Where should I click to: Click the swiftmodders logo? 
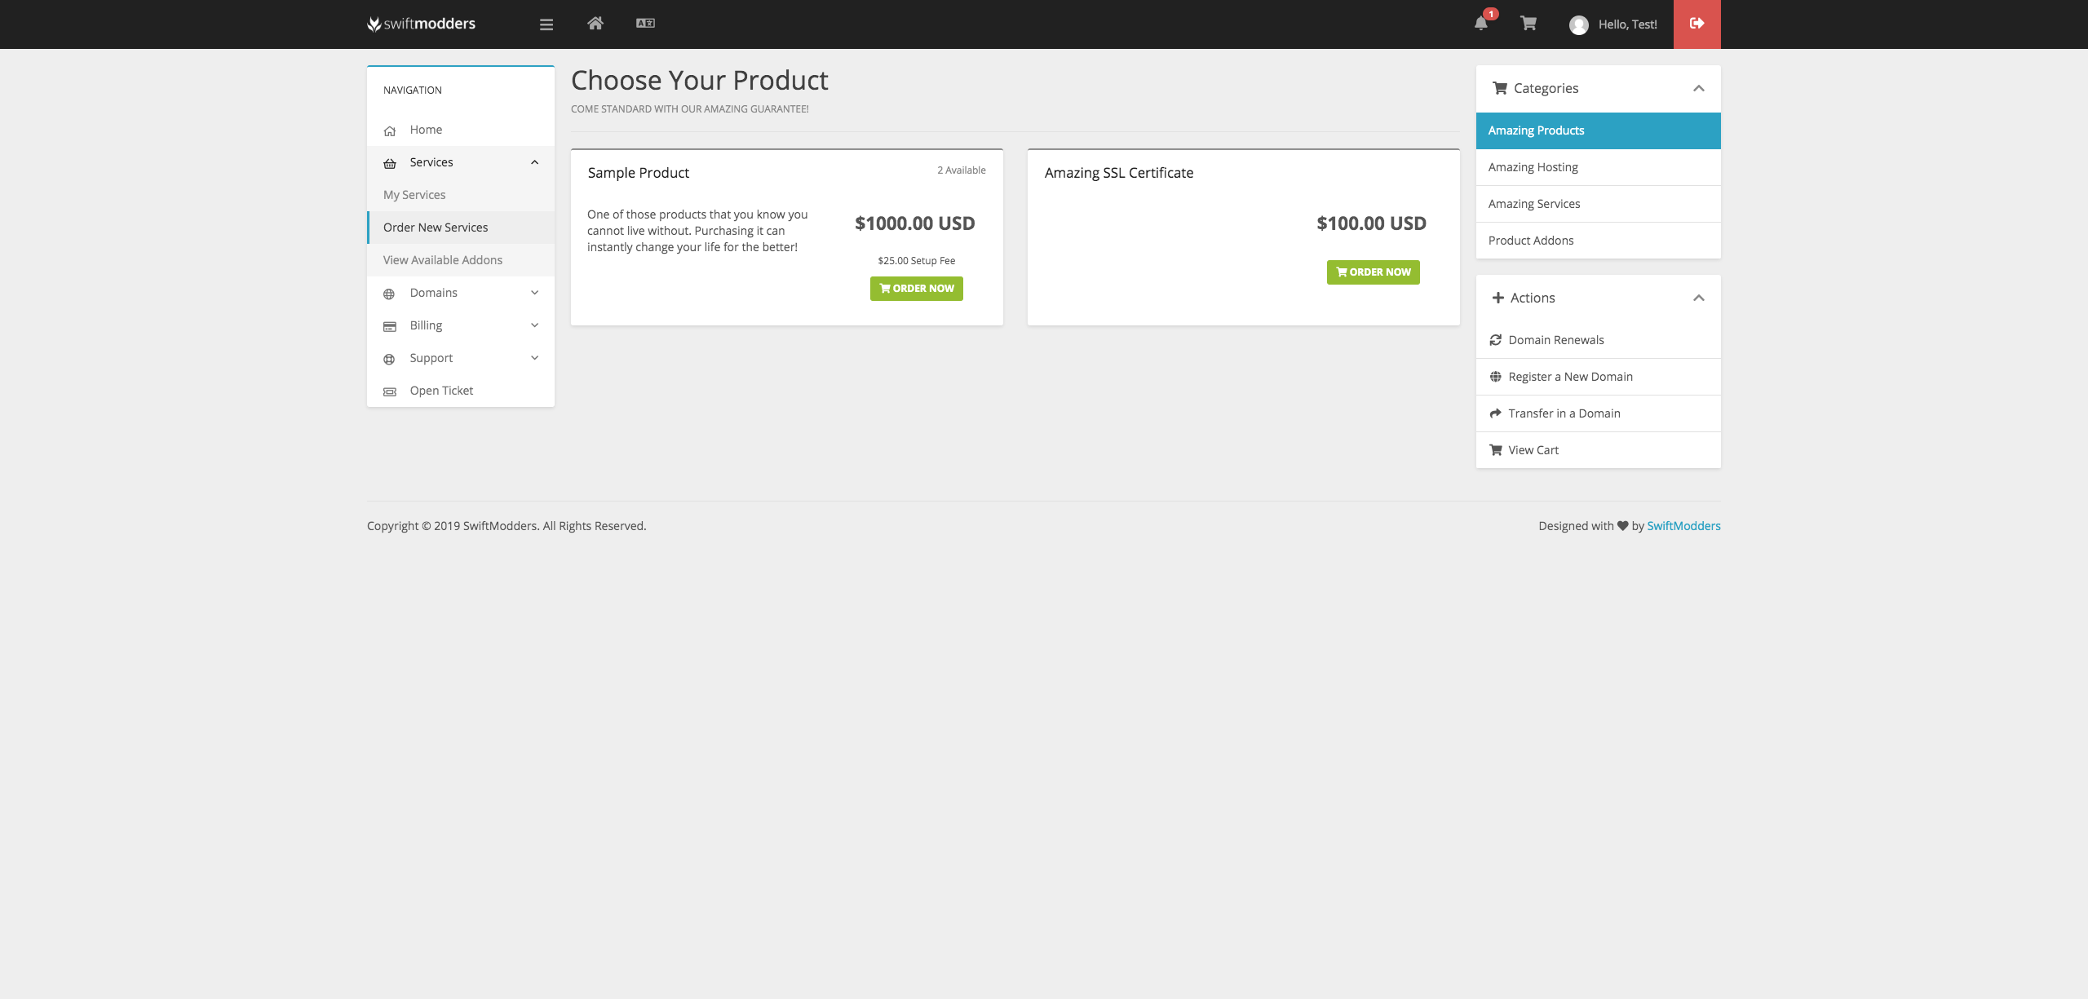click(422, 24)
